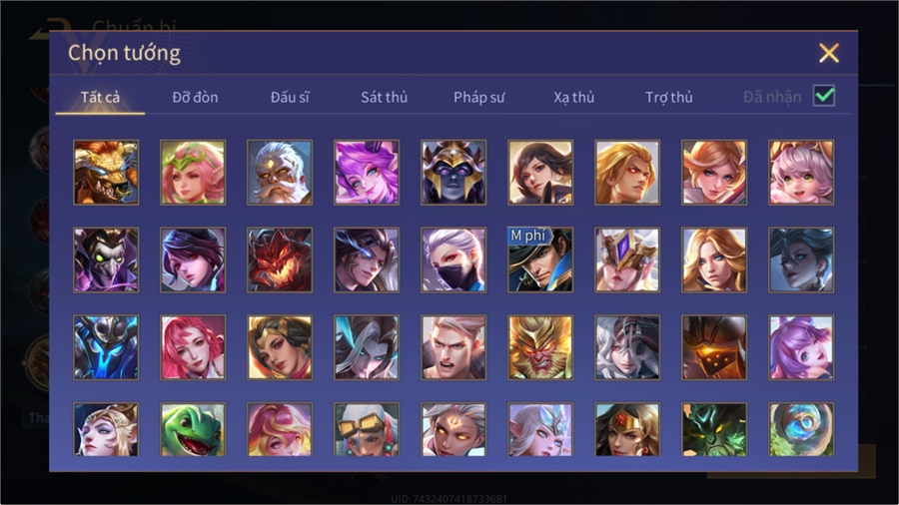The width and height of the screenshot is (899, 505).
Task: Select the orange horned beast hero
Action: (x=106, y=173)
